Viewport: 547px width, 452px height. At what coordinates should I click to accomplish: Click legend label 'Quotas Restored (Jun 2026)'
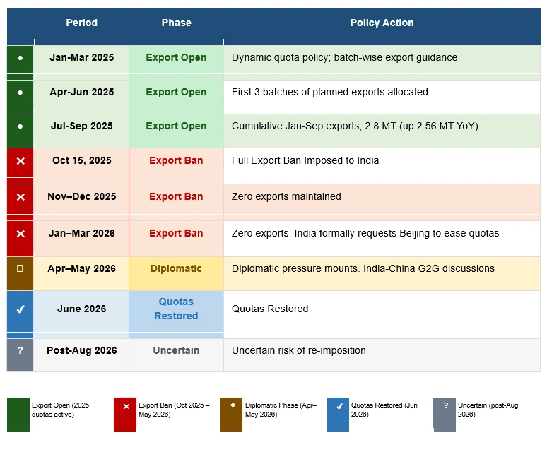(x=384, y=410)
